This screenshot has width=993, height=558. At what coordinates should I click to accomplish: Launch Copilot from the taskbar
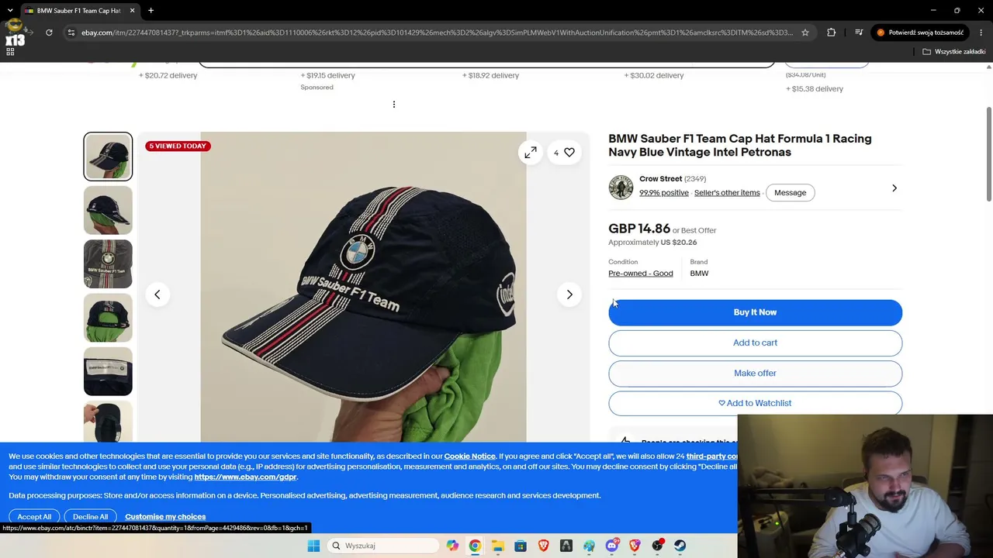[x=452, y=546]
